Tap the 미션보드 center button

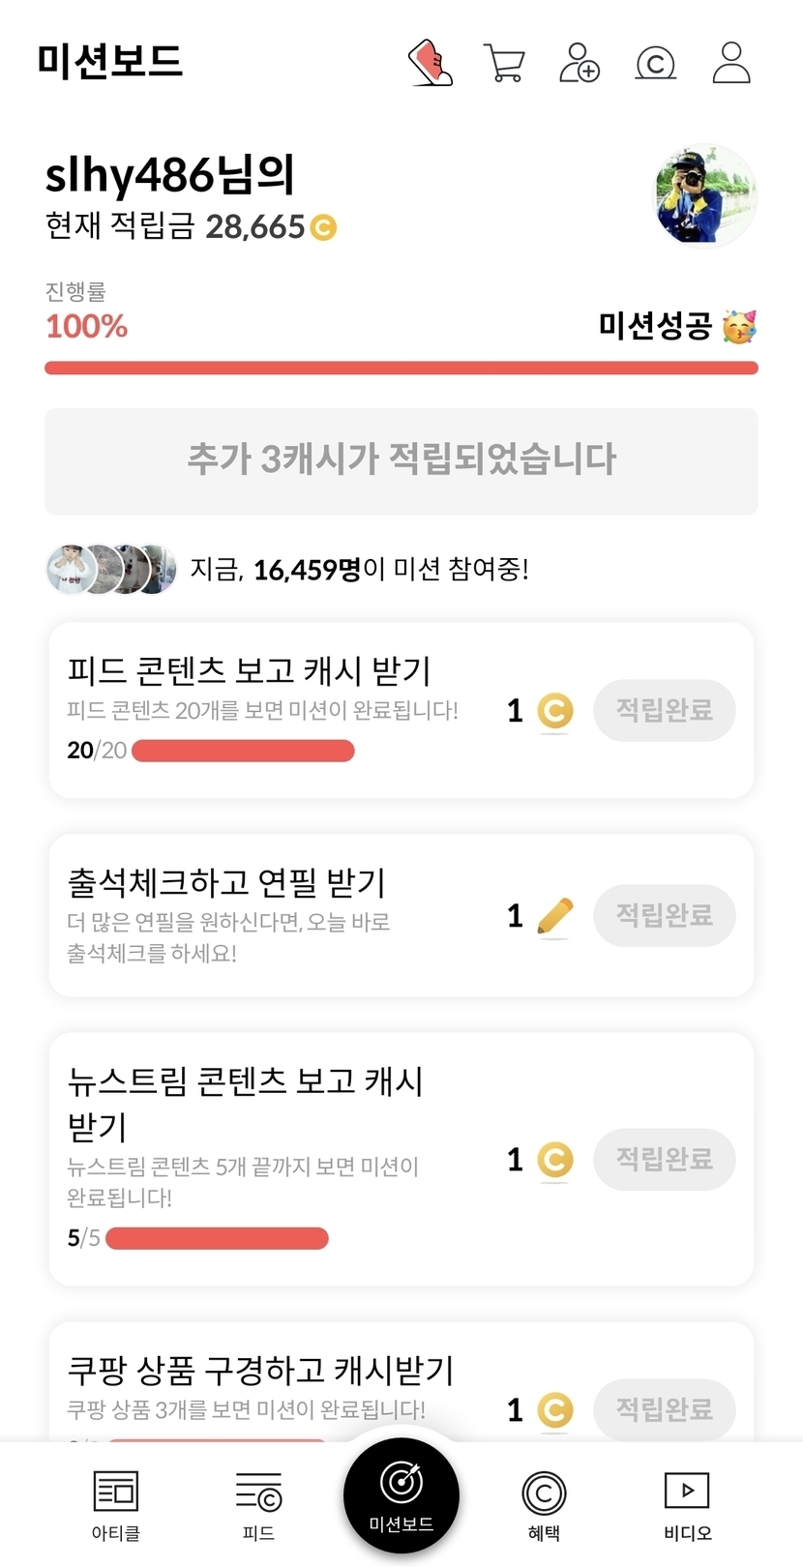pos(401,1494)
